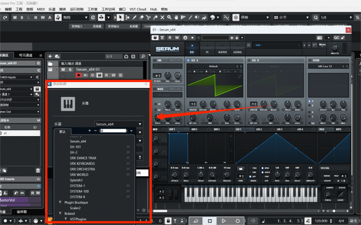Select the Object Selection arrow tool
The image size is (361, 225).
pos(120,17)
